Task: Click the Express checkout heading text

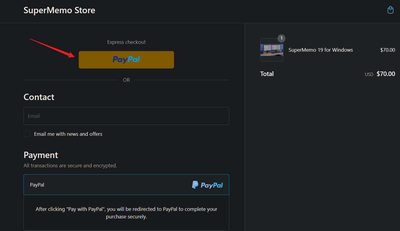Action: (126, 42)
